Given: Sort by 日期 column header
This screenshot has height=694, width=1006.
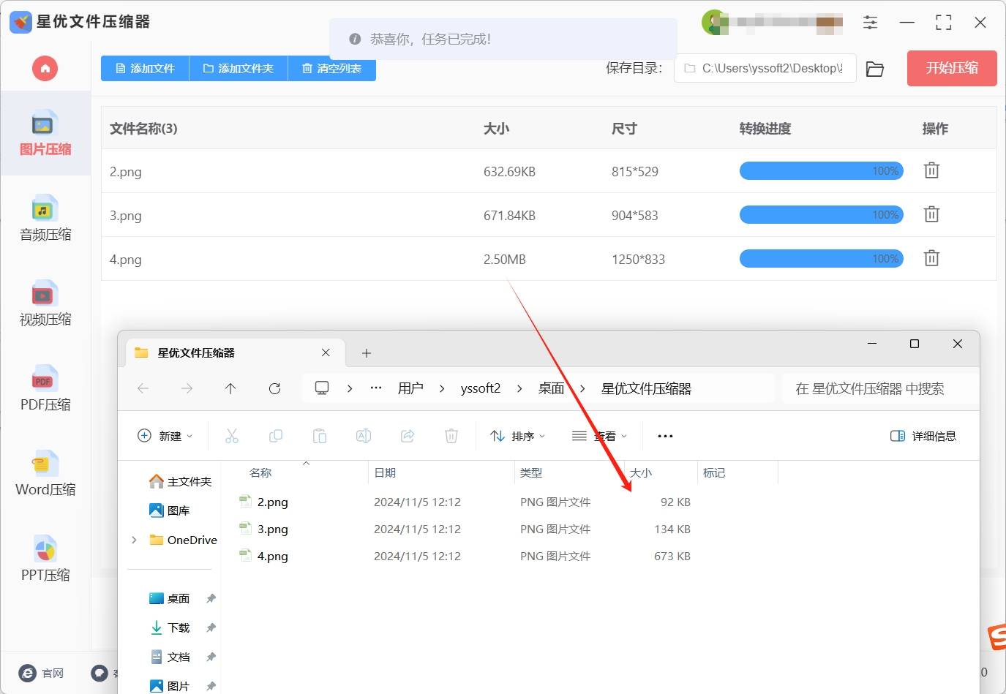Looking at the screenshot, I should (x=385, y=472).
